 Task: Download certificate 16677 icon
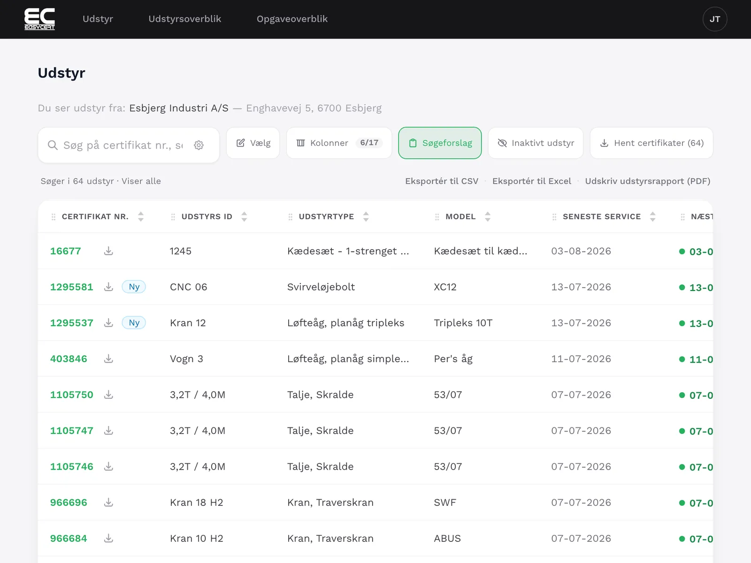pos(108,251)
